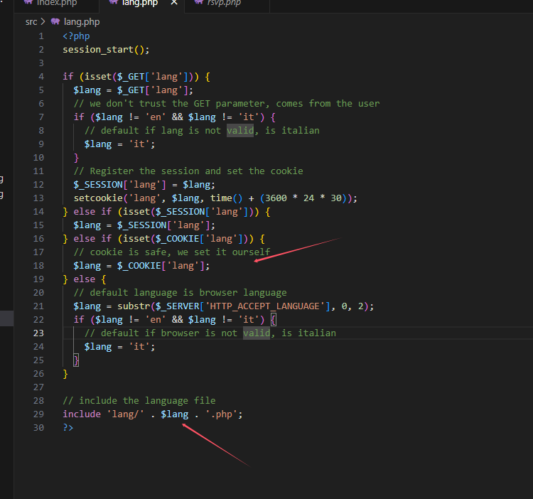Click highlighted word valid on line 23

click(x=257, y=333)
